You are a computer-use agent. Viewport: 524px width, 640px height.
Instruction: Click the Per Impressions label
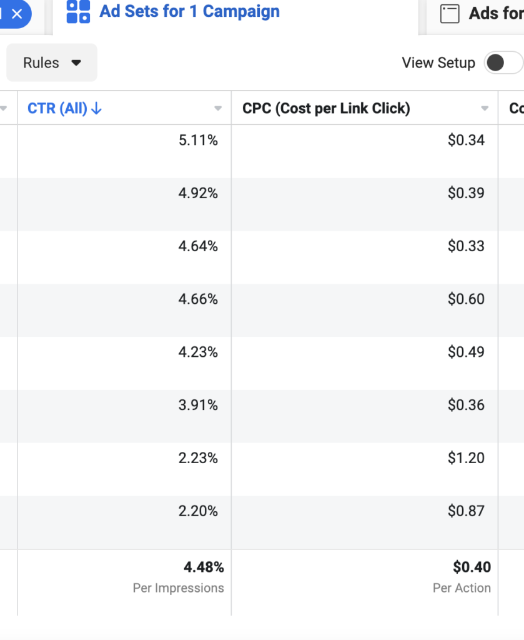[178, 588]
